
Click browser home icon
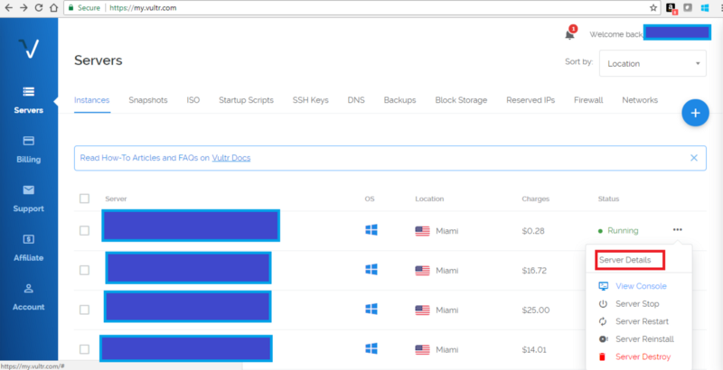[x=53, y=8]
